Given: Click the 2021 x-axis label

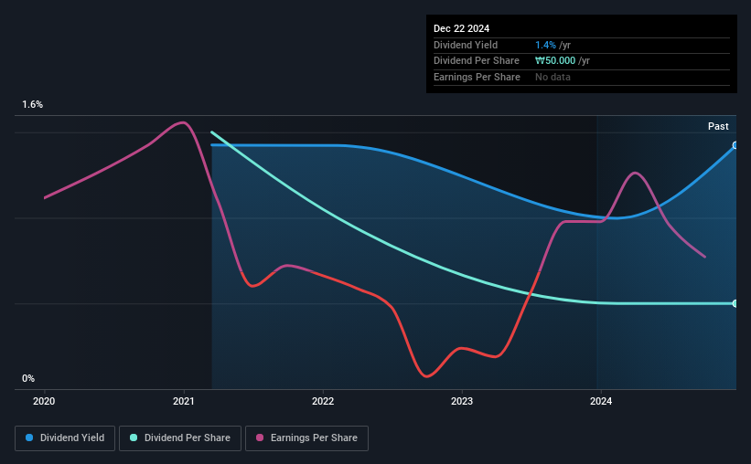Looking at the screenshot, I should click(x=184, y=401).
